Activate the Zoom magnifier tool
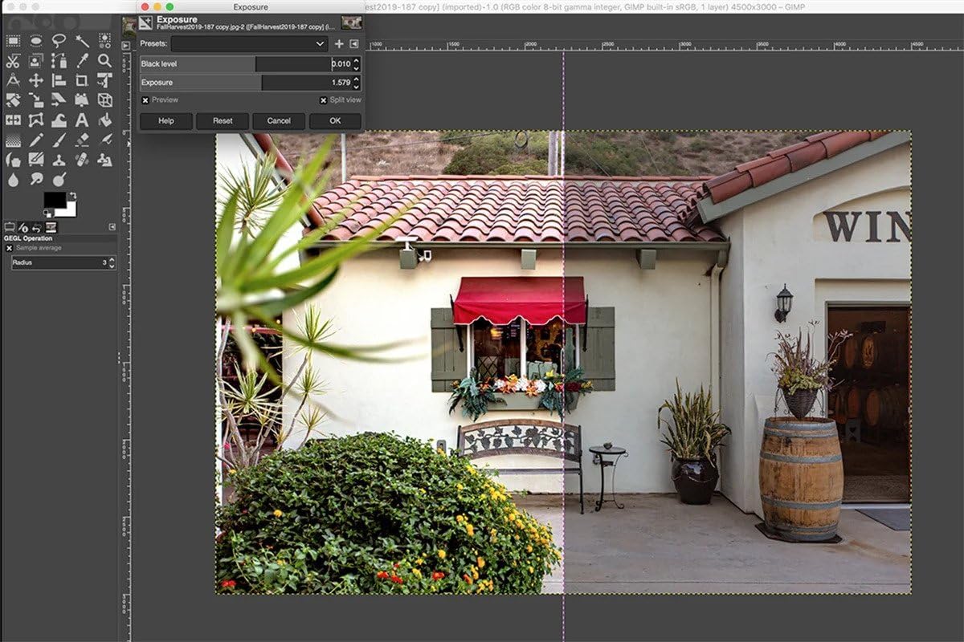Screen dimensions: 964x642 pyautogui.click(x=104, y=60)
